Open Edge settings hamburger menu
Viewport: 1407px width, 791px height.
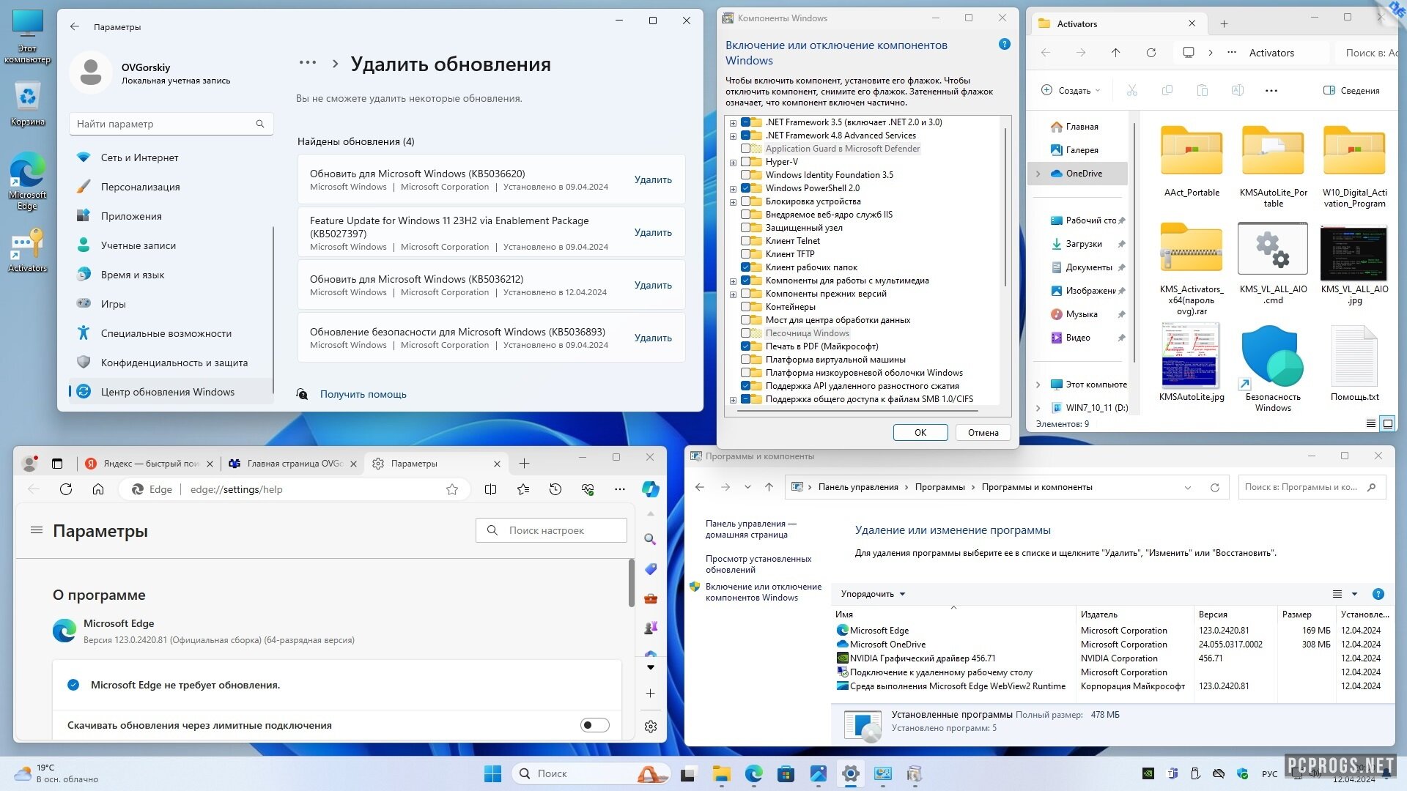coord(37,530)
